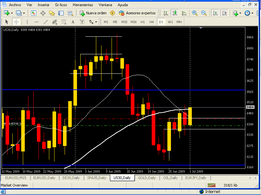Click the Nueva orden button
261x195 pixels.
[x=93, y=13]
